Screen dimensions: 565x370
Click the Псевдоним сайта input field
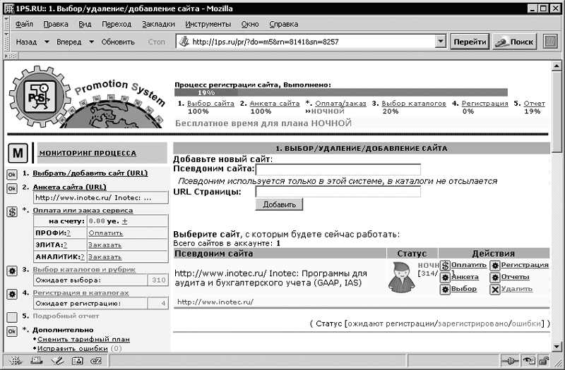point(338,169)
